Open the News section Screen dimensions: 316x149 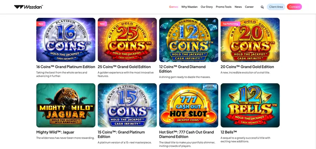(238, 7)
